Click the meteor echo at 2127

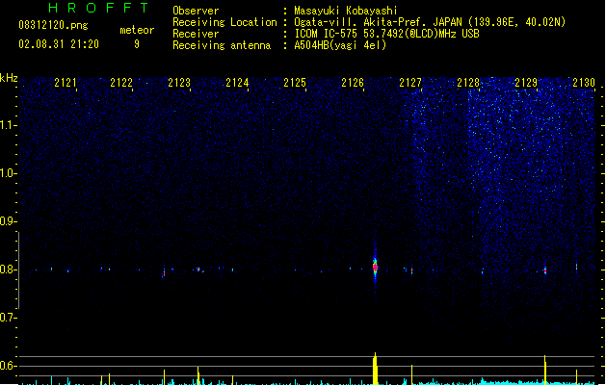411,270
